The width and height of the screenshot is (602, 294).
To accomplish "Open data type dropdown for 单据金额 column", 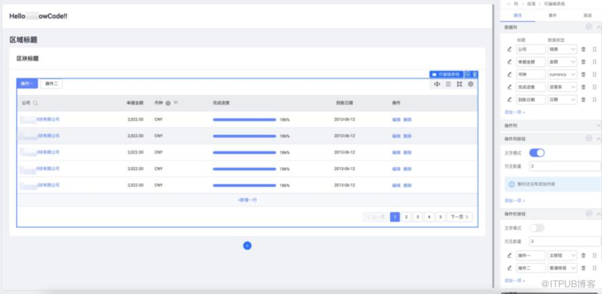I will pos(562,62).
